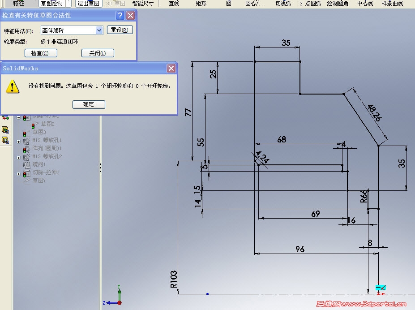Select the 68 horizontal dimension

point(282,139)
